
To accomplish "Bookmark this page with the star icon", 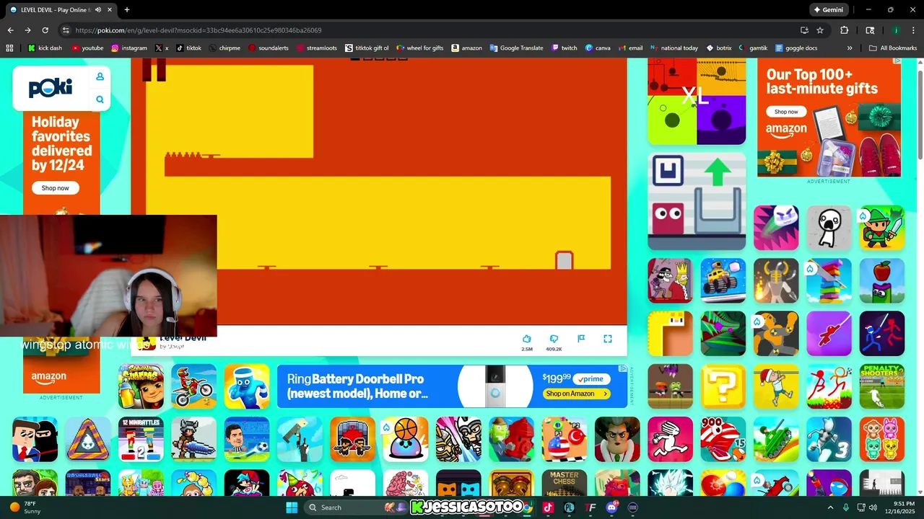I will (820, 30).
